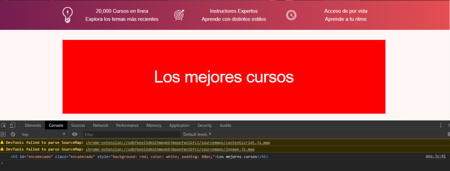Select the Security tab
The width and height of the screenshot is (450, 171).
205,125
